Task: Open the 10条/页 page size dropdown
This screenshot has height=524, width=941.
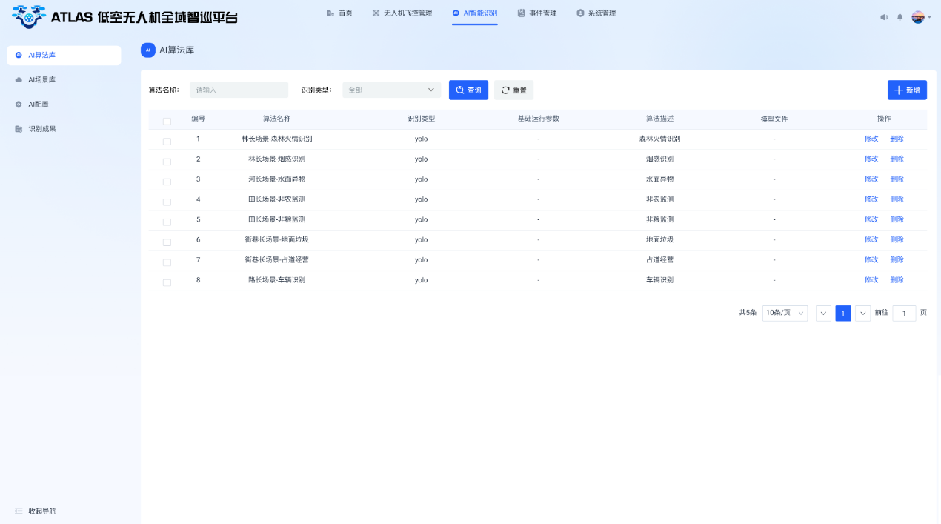Action: 785,314
